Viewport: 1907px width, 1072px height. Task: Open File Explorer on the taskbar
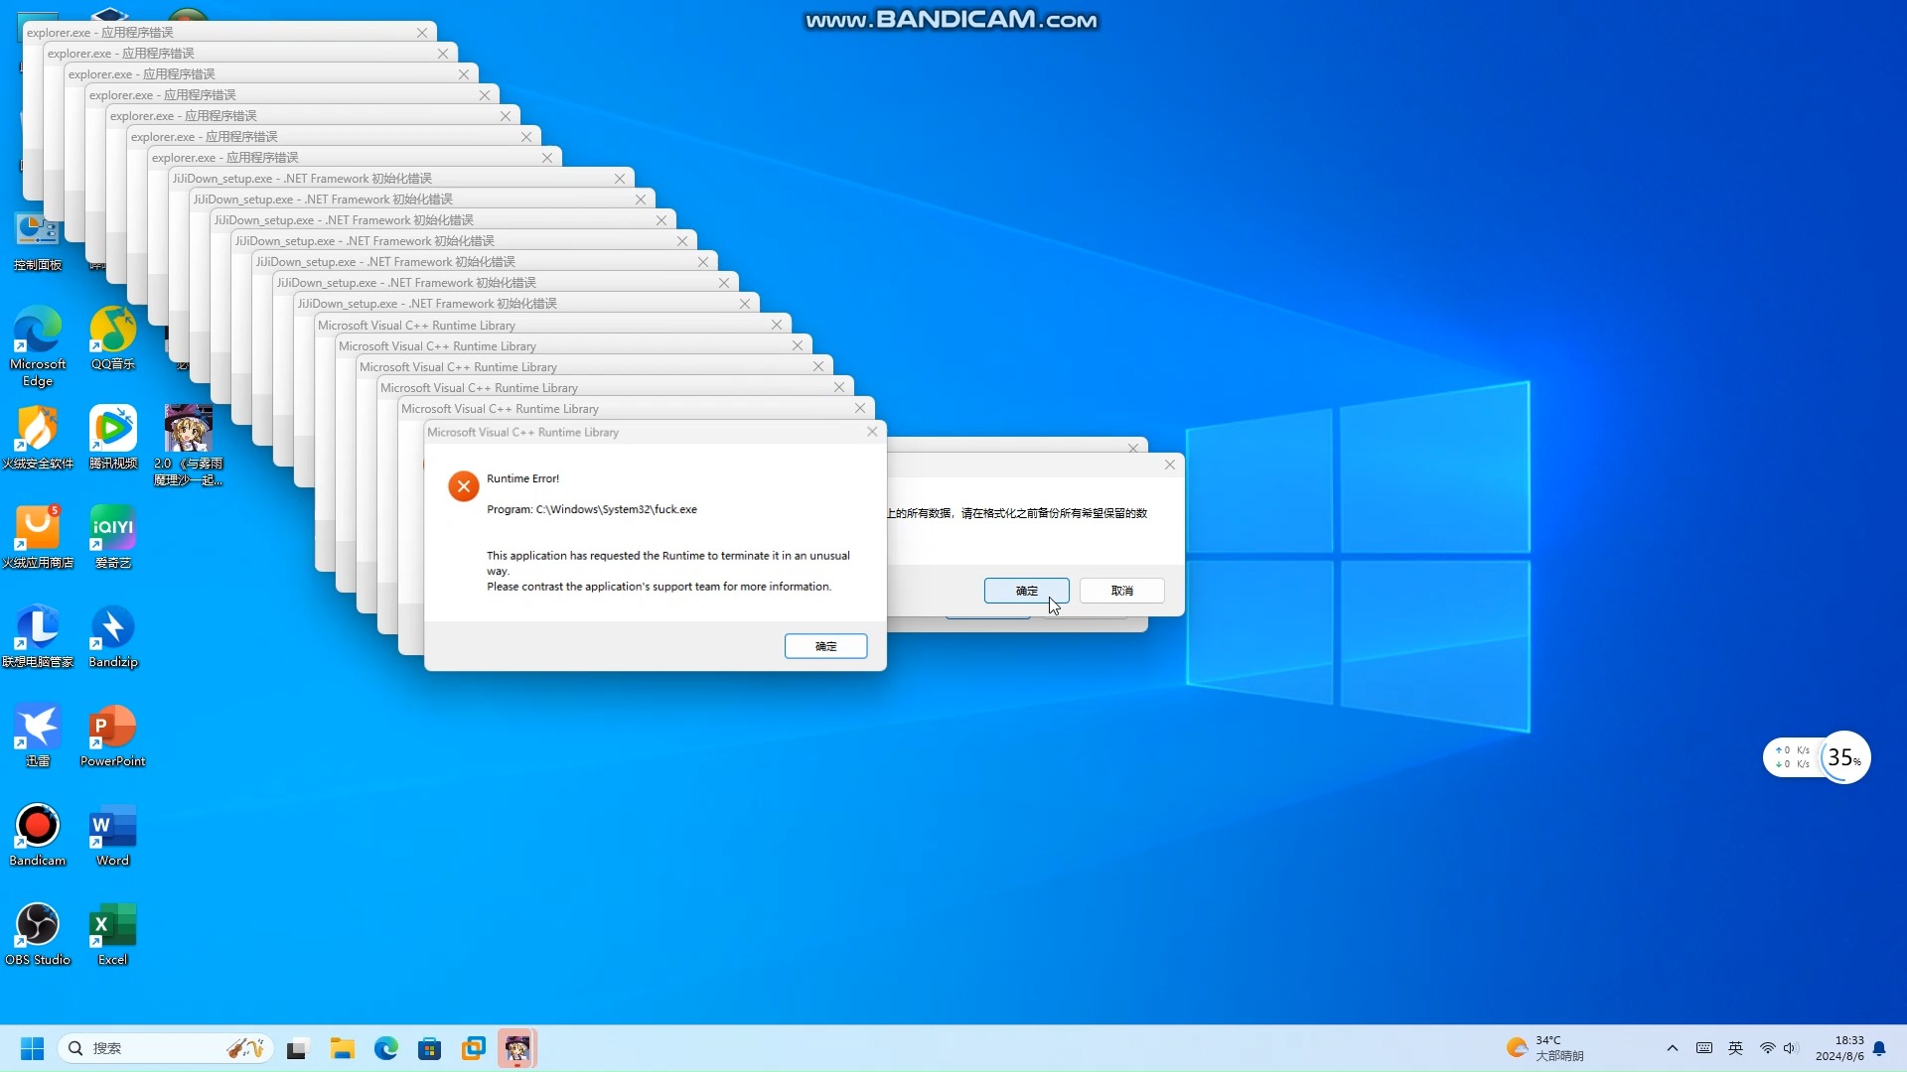tap(343, 1048)
